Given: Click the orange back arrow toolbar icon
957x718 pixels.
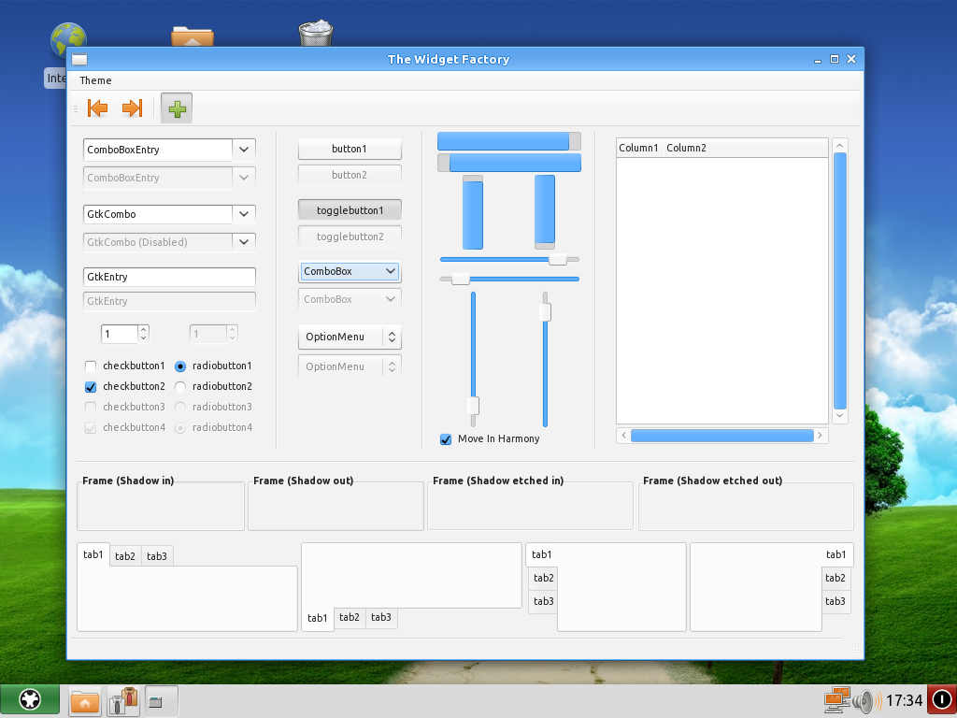Looking at the screenshot, I should point(97,108).
